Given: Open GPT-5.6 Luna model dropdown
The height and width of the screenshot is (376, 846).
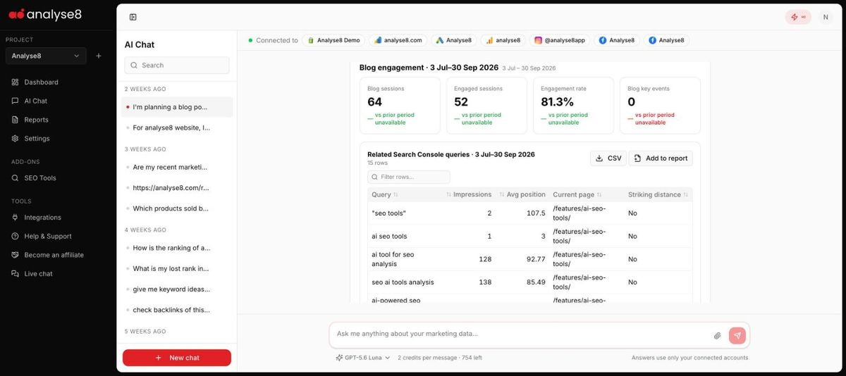Looking at the screenshot, I should pyautogui.click(x=363, y=358).
